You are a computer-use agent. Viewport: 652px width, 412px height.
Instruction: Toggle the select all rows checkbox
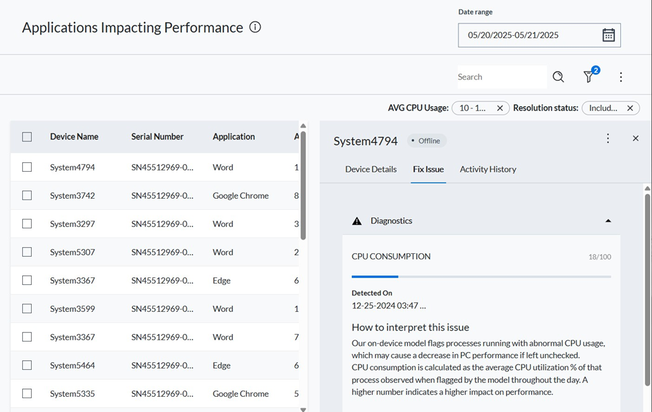pos(27,137)
